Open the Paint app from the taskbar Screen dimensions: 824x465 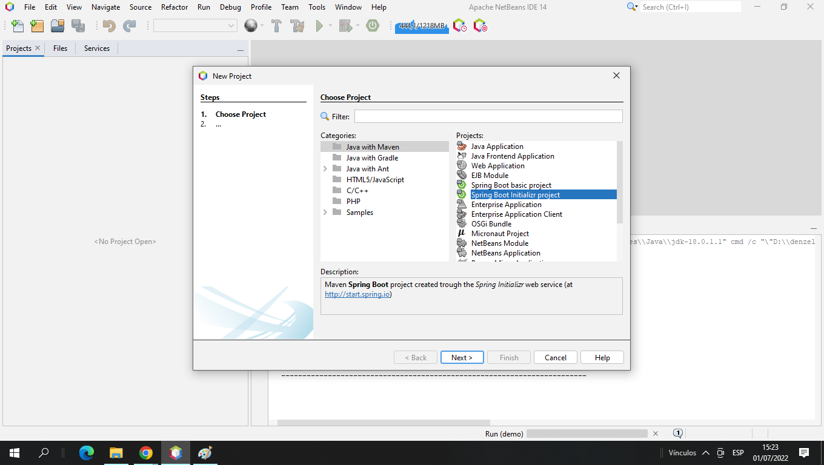tap(205, 452)
